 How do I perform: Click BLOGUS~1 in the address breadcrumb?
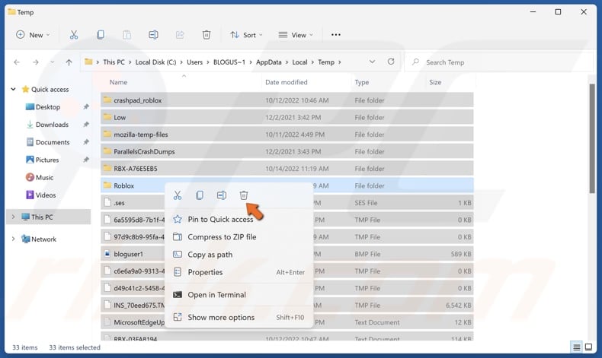click(229, 62)
